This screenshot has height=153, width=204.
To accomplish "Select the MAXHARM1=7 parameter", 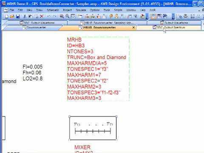I will 84,75.
